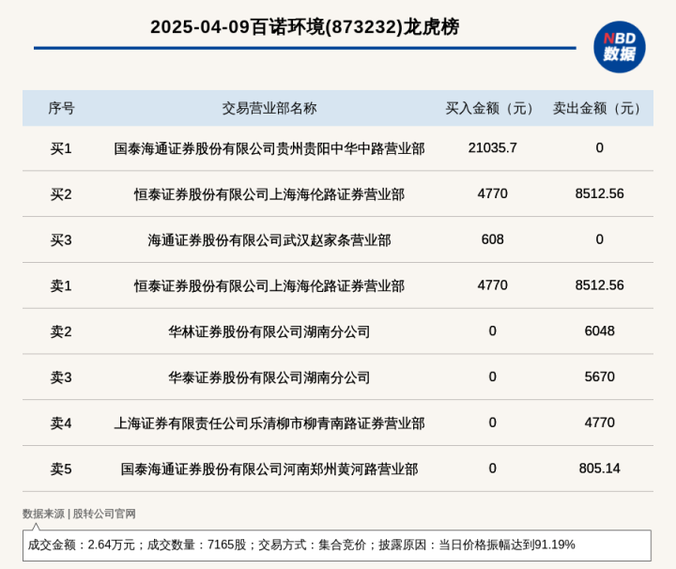
Task: Click the 21035.7 buy amount
Action: (x=493, y=147)
